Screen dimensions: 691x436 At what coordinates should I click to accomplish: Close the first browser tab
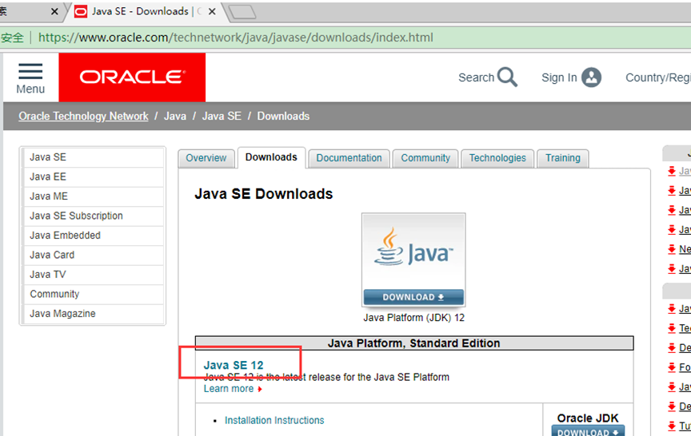click(x=54, y=11)
